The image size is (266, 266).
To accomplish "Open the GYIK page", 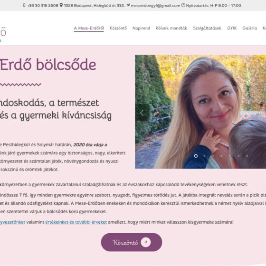I will click(232, 28).
